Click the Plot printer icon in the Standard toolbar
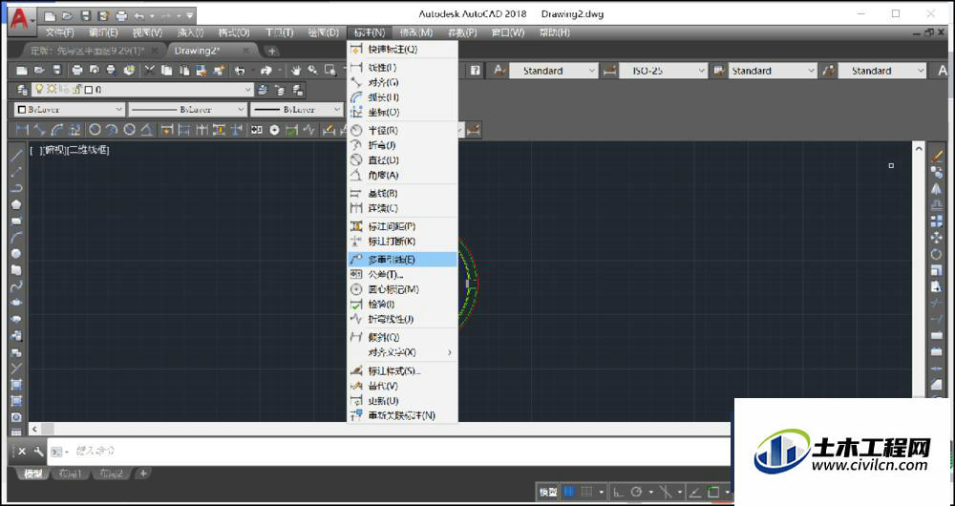 [x=76, y=71]
